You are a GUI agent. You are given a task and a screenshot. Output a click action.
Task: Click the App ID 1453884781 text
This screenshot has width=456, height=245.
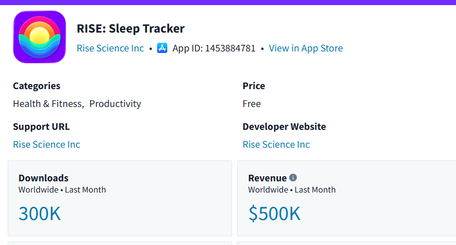click(214, 48)
